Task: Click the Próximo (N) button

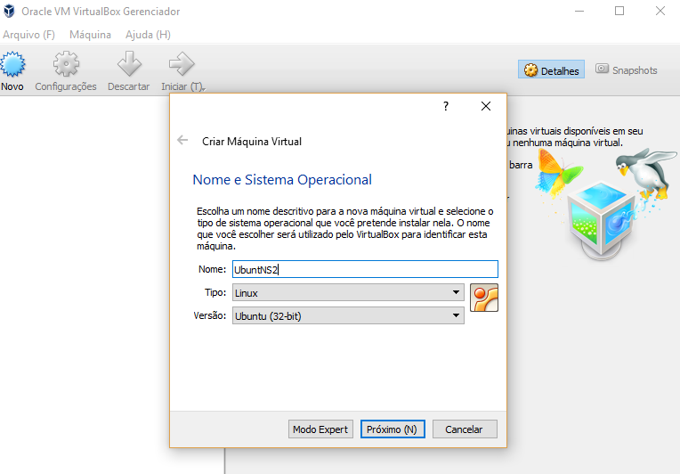Action: click(x=393, y=429)
